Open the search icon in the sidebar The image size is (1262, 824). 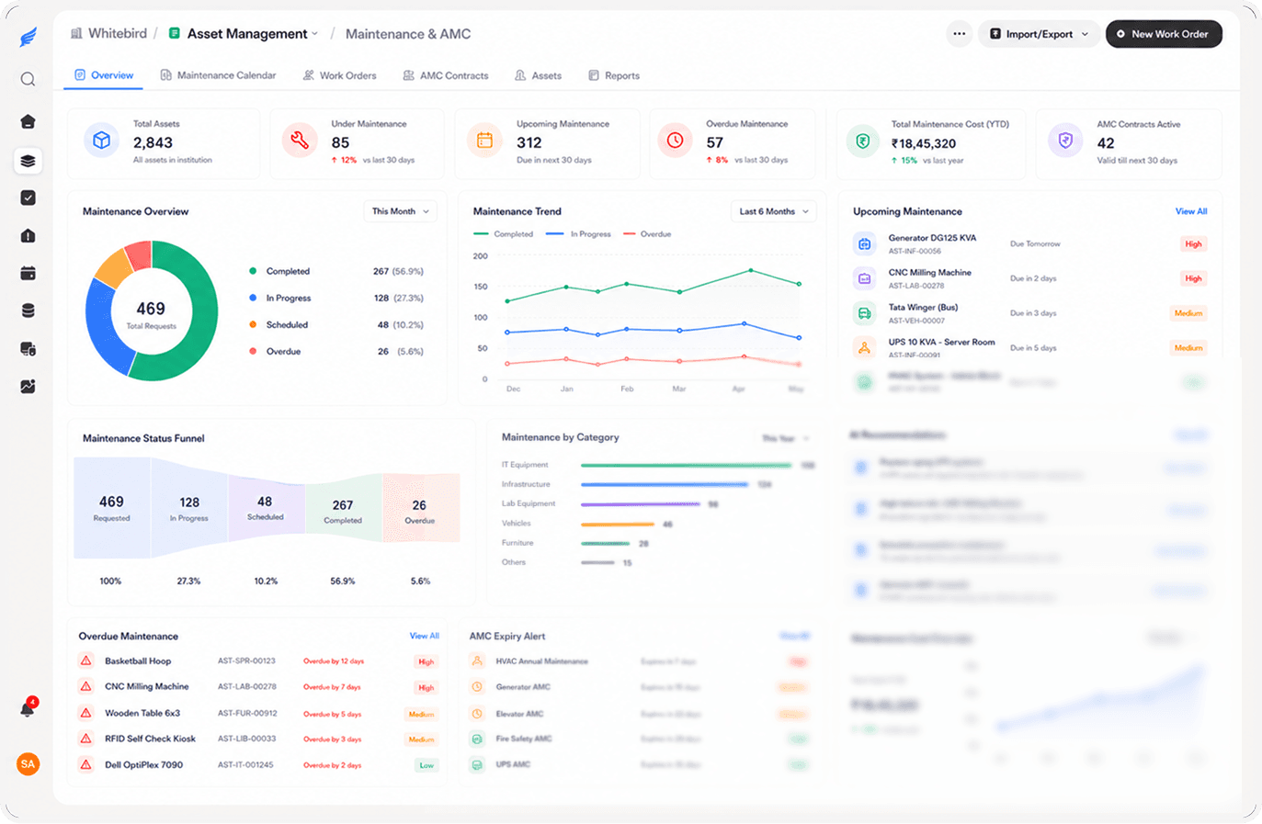click(28, 80)
